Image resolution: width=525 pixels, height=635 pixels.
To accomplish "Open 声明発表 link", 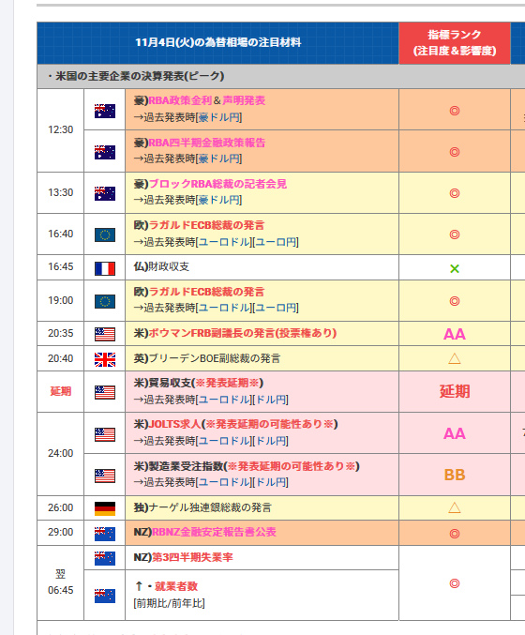I will click(244, 100).
